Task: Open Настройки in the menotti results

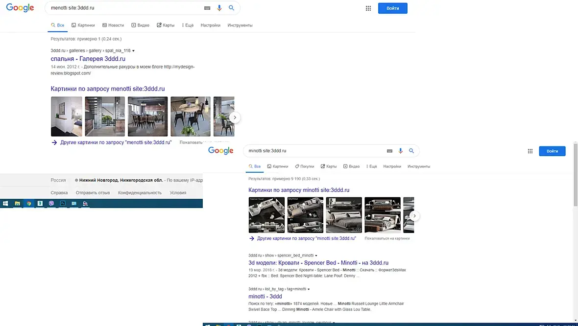Action: coord(211,25)
